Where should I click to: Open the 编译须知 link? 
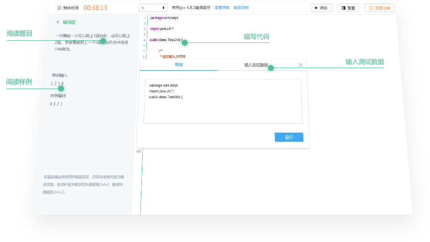(x=241, y=8)
